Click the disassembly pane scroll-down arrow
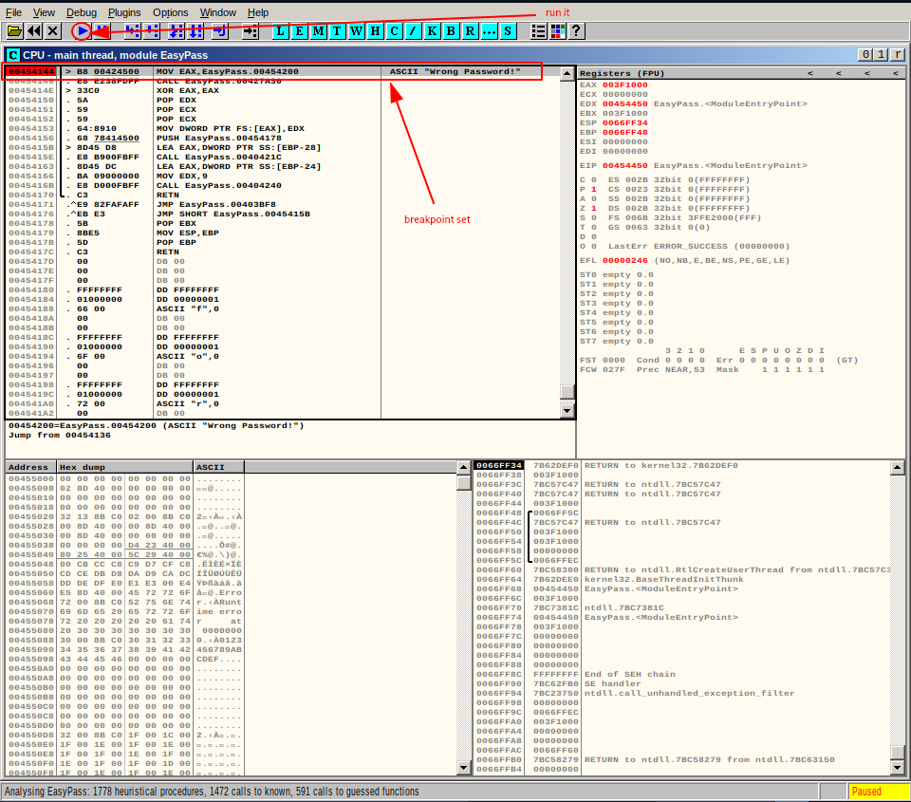Screen dimensions: 911x802 point(567,411)
